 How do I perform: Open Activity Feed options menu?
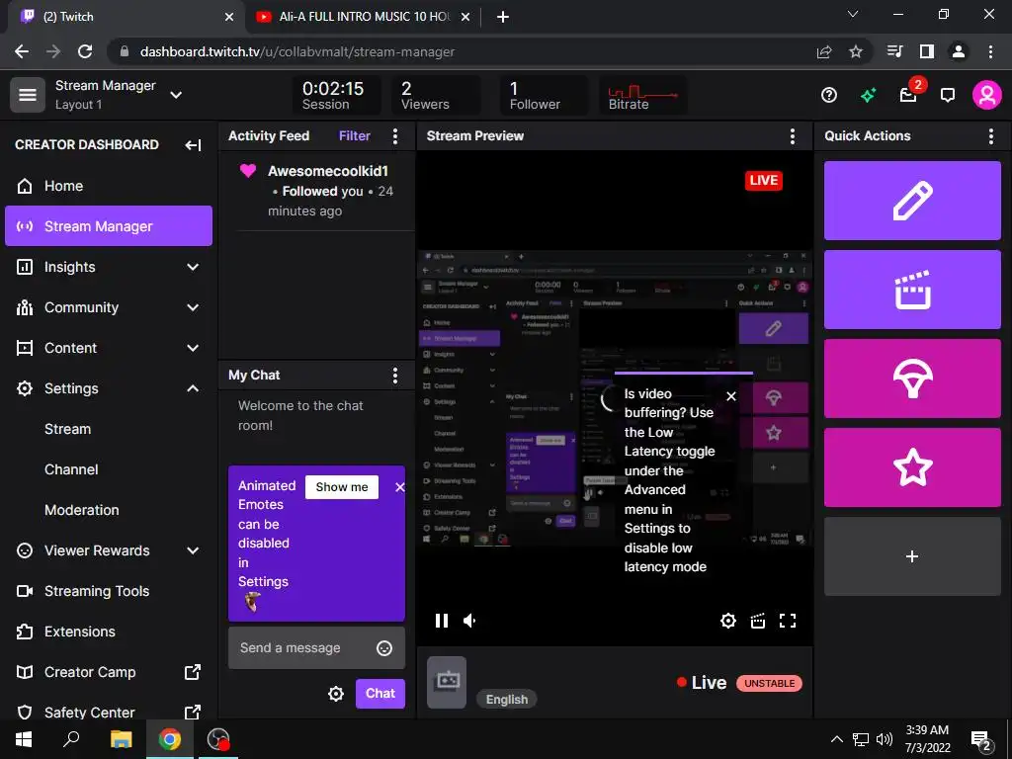pos(395,136)
